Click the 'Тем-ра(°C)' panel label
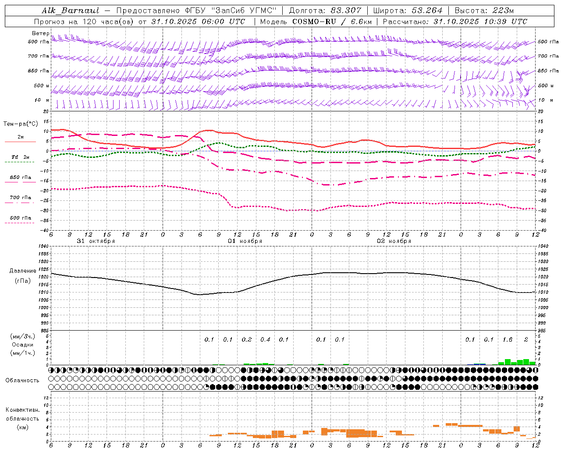561x449 pixels. [21, 124]
